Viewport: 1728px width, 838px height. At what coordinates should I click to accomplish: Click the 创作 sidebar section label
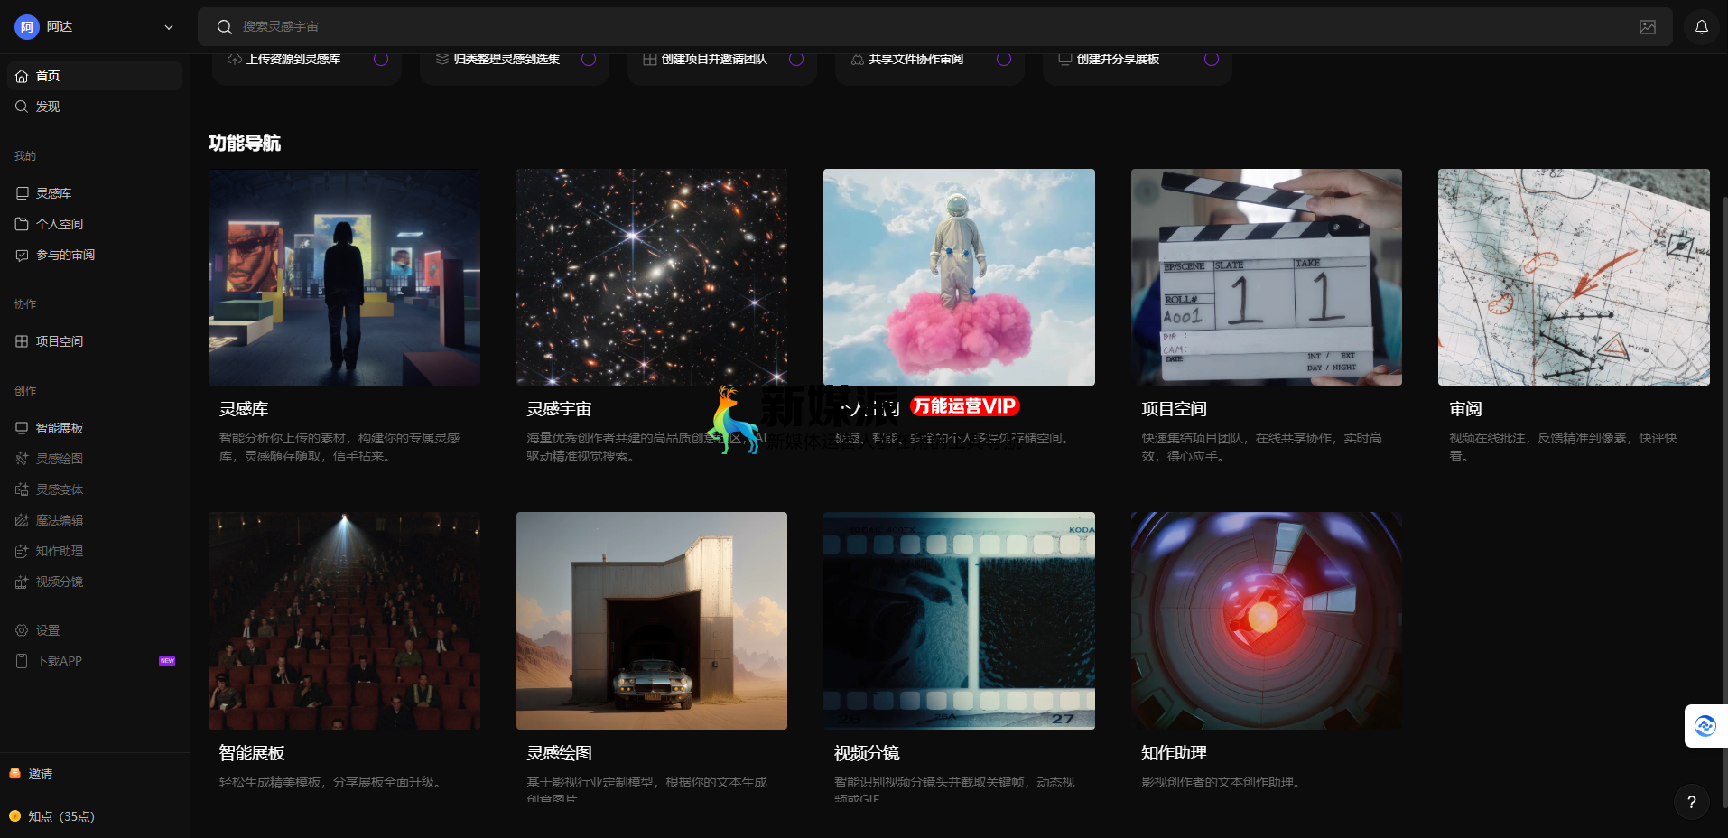pos(25,391)
